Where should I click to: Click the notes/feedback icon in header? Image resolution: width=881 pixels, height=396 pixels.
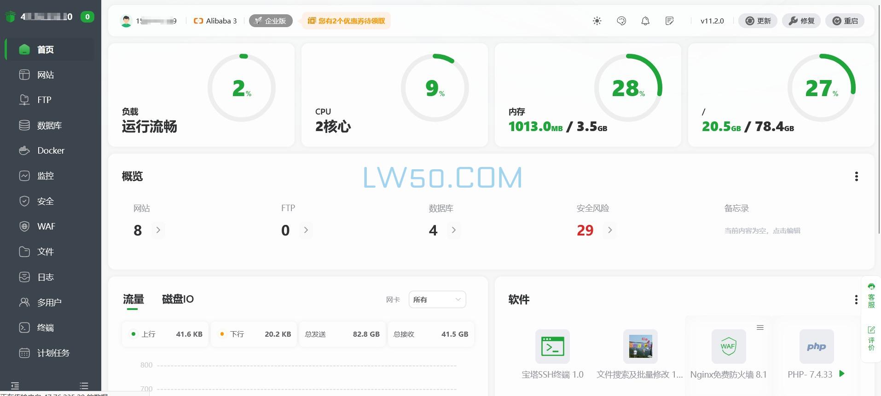pos(670,21)
